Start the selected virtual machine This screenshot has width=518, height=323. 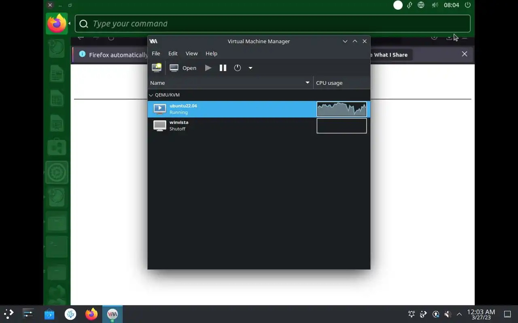coord(208,68)
